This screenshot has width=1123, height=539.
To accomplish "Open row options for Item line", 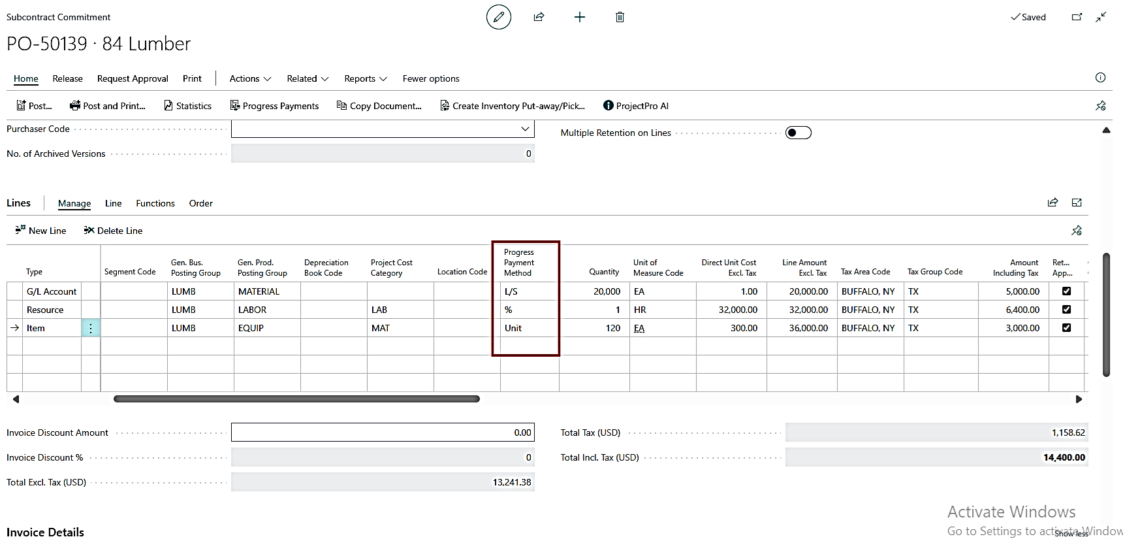I will [91, 328].
